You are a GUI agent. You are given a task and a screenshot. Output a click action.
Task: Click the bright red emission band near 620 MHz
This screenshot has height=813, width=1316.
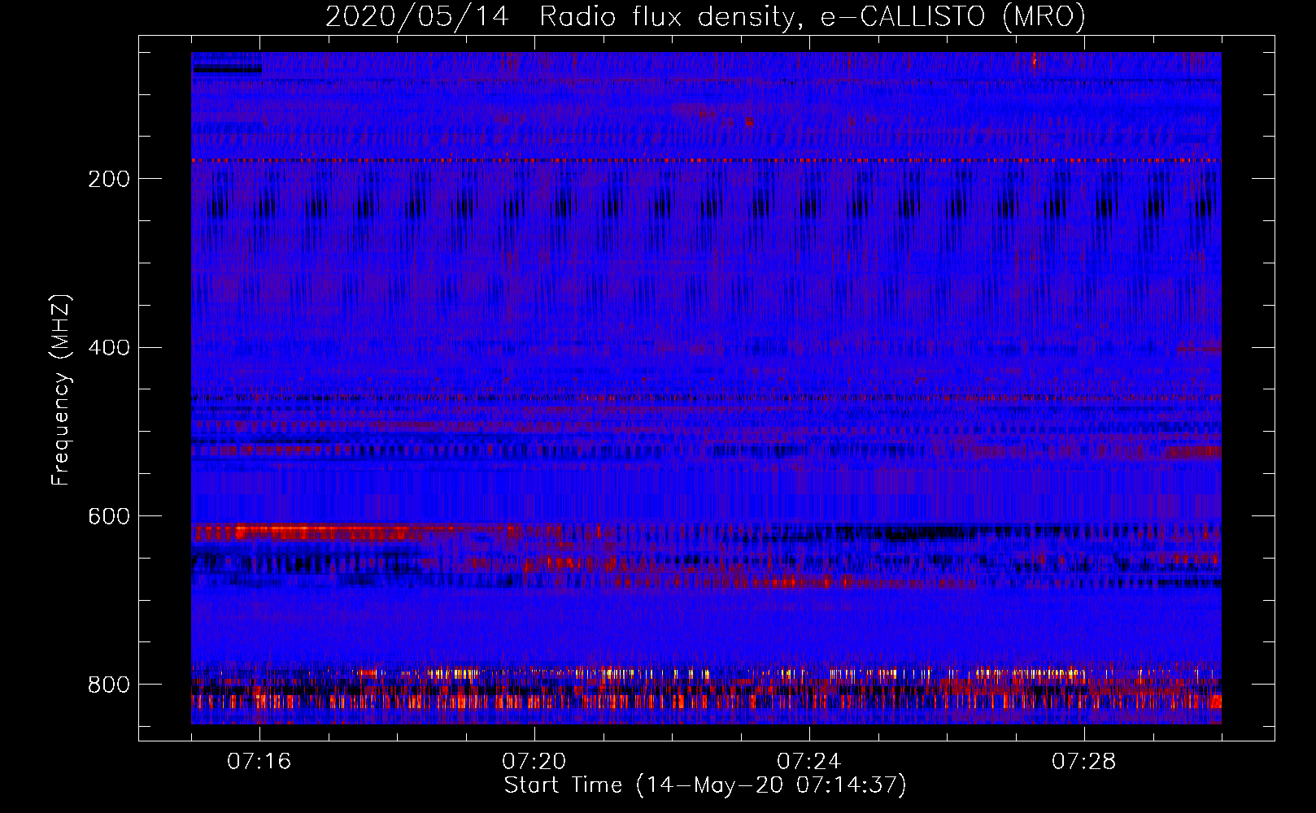pos(325,533)
